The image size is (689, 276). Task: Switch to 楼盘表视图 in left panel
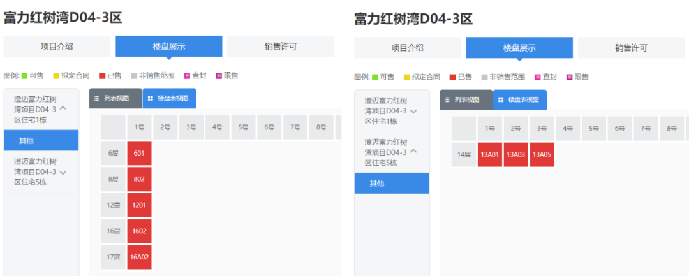click(x=170, y=98)
